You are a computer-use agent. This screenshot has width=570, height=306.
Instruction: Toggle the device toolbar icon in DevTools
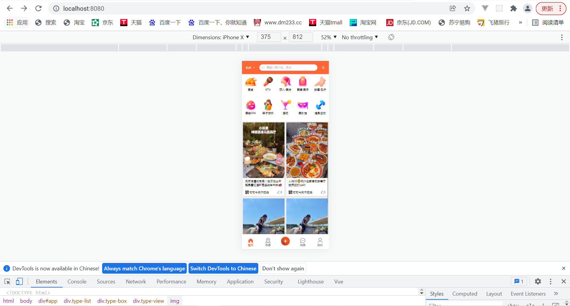tap(19, 281)
